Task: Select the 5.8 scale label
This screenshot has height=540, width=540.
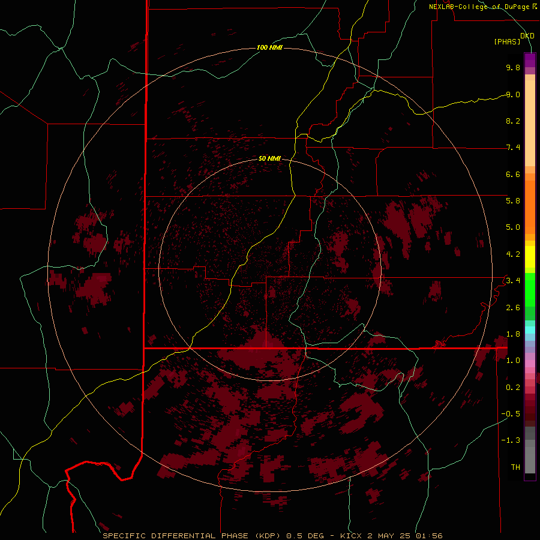Action: [x=513, y=200]
